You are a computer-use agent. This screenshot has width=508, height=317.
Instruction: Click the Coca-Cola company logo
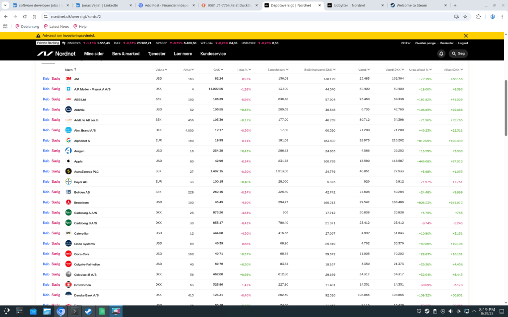tap(68, 254)
